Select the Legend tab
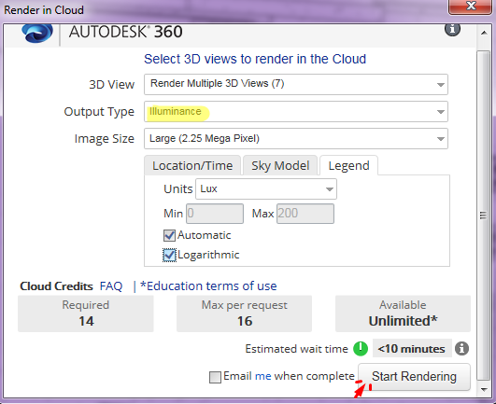The width and height of the screenshot is (496, 404). pyautogui.click(x=348, y=165)
